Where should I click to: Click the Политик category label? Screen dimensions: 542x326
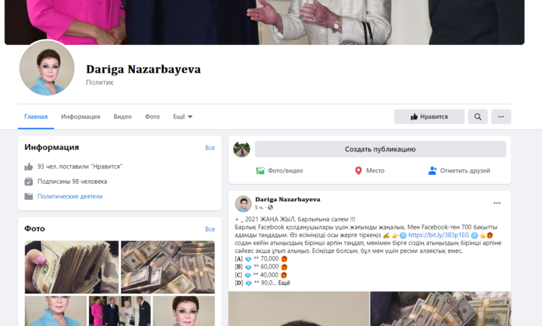[x=99, y=83]
